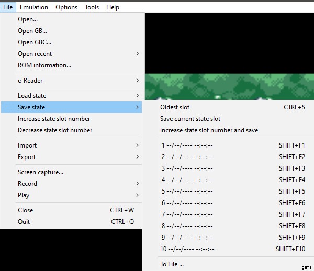Click Decrease state slot number
This screenshot has width=314, height=271.
(x=55, y=130)
